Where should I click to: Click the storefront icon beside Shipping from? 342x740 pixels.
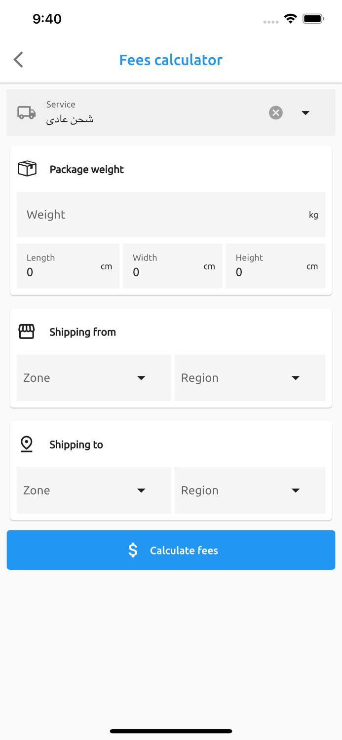[x=27, y=332]
